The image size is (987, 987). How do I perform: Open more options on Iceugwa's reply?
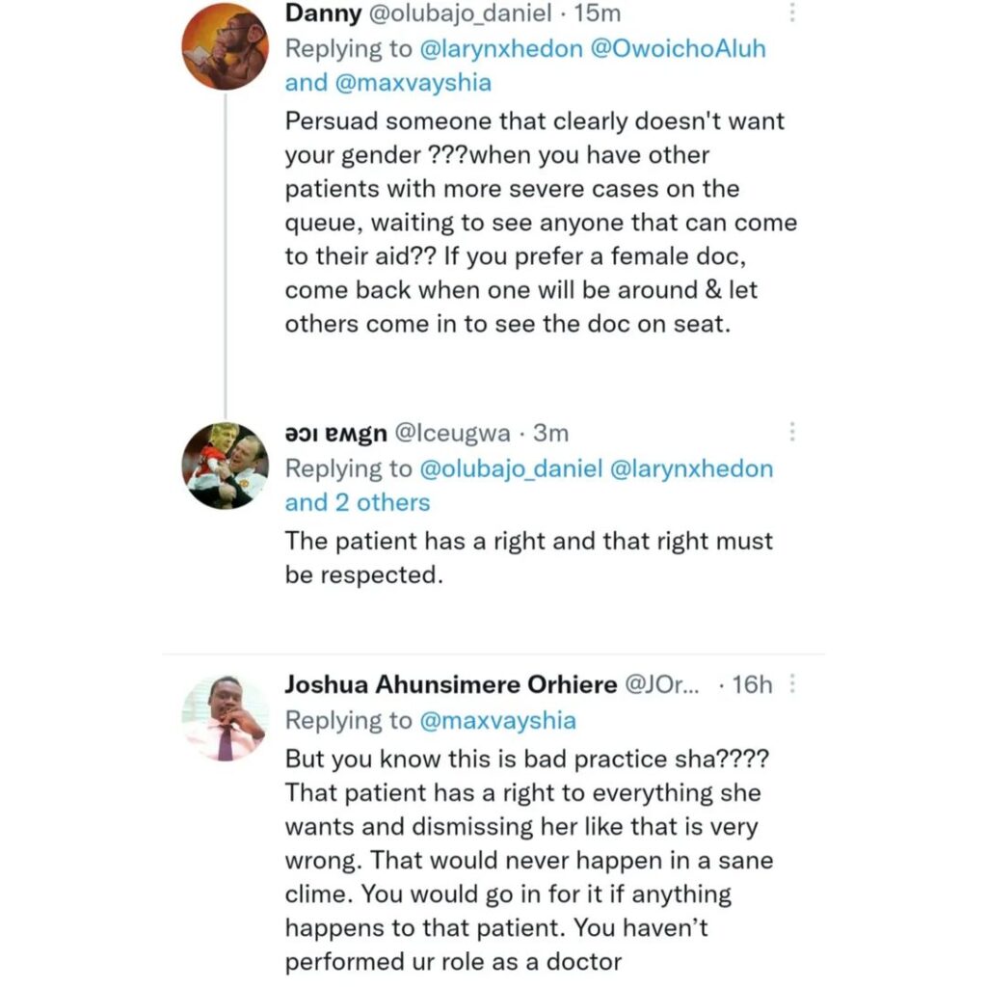792,432
